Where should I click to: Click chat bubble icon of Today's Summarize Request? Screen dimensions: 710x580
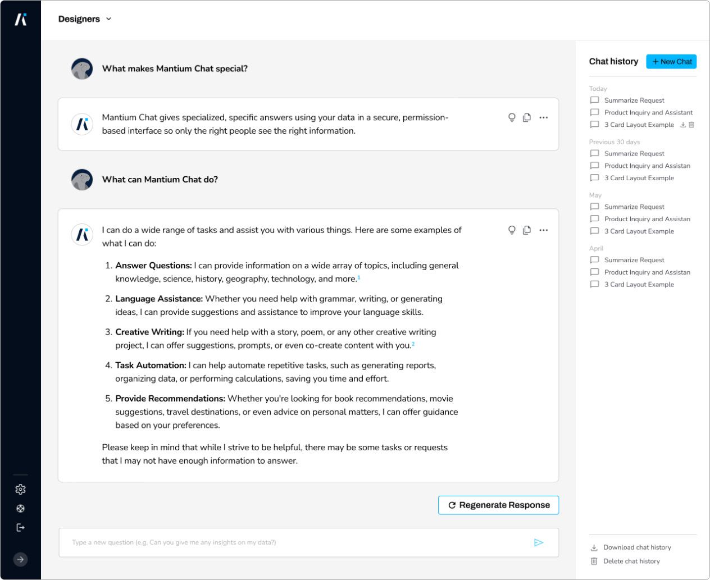tap(594, 100)
